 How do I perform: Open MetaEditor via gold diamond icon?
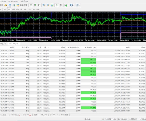6,5
